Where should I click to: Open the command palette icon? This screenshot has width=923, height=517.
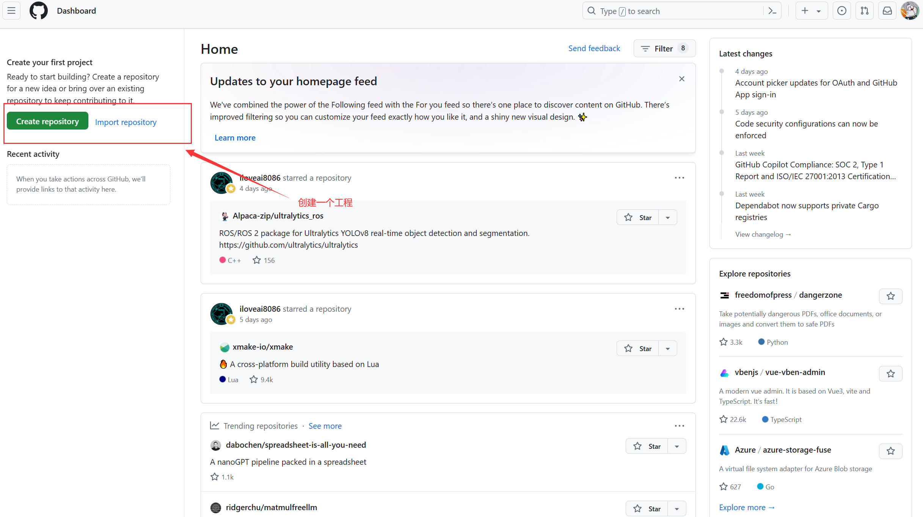coord(772,11)
